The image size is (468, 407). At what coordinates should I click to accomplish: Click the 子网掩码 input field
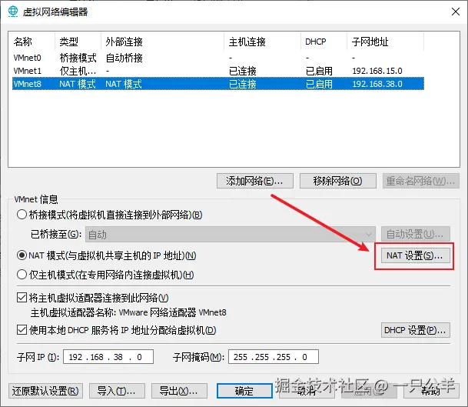click(274, 357)
